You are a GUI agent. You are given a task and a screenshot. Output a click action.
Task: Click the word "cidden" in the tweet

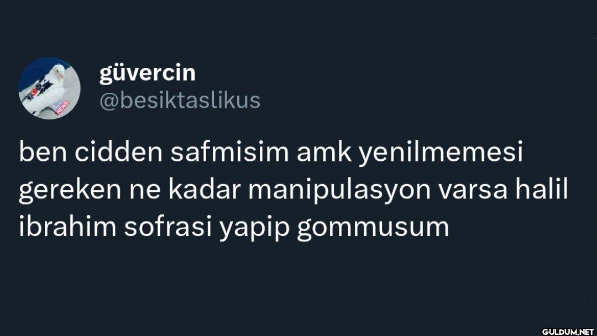(x=118, y=151)
